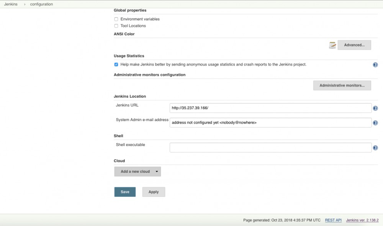Click the help icon next to System Admin e-mail address
383x226 pixels.
(x=375, y=123)
